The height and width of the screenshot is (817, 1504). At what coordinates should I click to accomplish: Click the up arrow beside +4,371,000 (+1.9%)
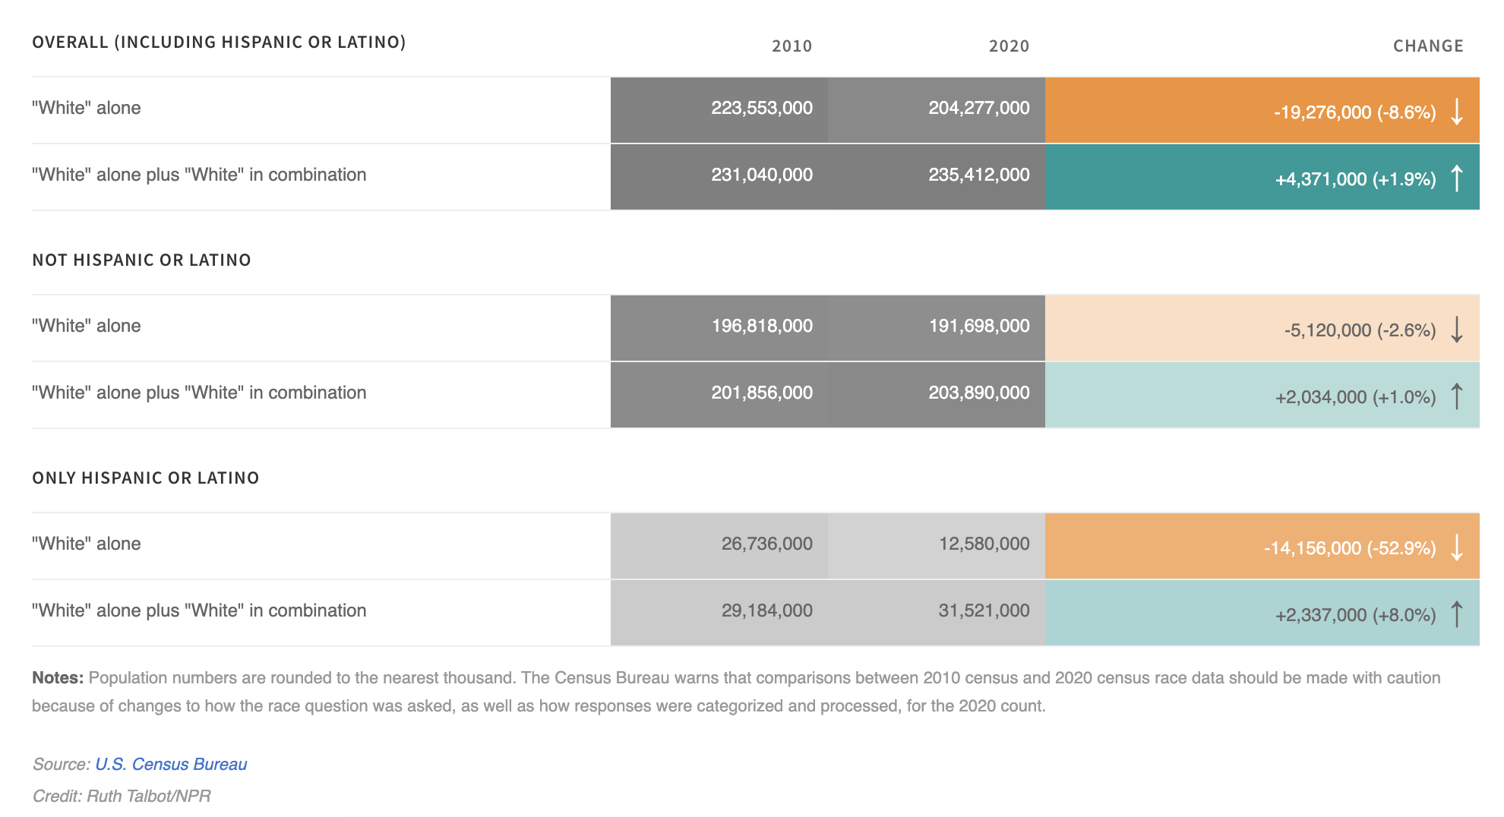point(1456,178)
